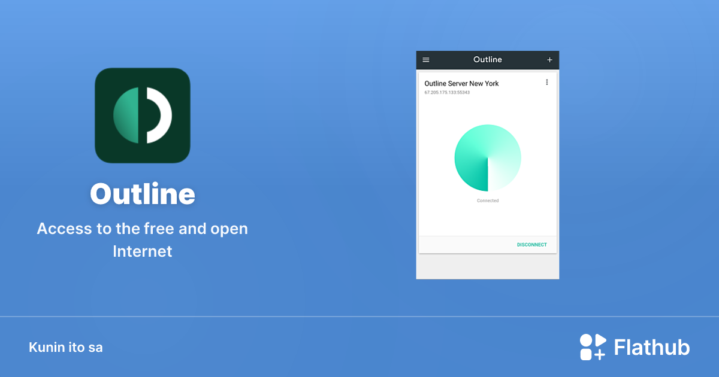Select the hamburger menu's top bar

[425, 57]
